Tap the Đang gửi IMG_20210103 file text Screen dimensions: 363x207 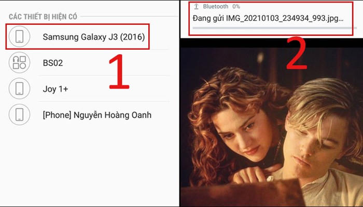pyautogui.click(x=269, y=19)
